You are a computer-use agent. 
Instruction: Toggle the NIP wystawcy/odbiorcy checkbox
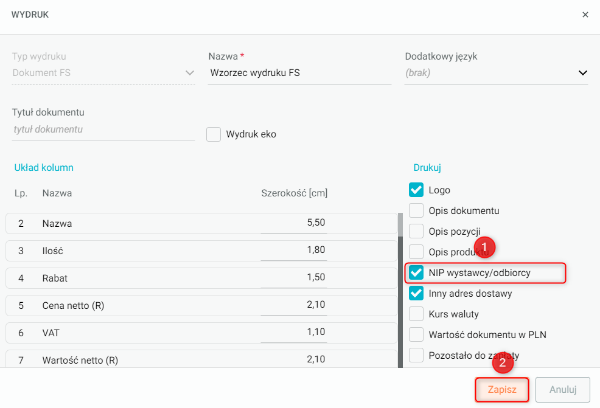pos(416,273)
